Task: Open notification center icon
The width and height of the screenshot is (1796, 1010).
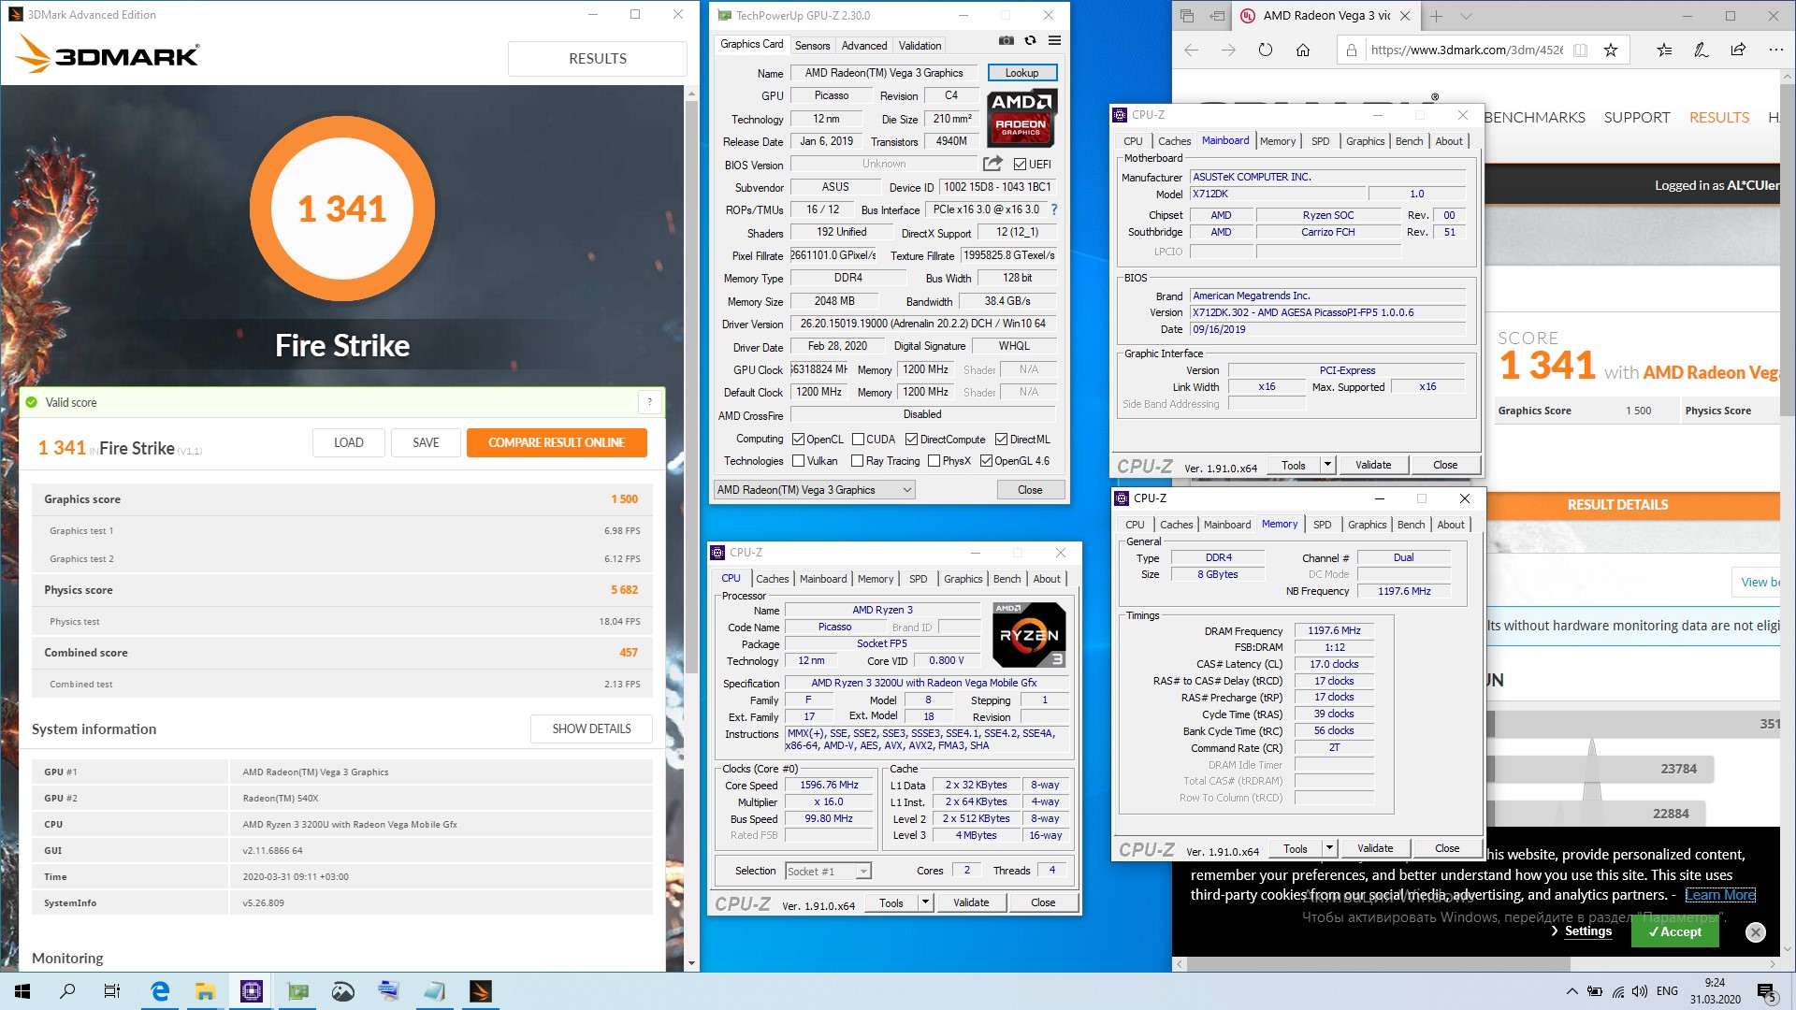Action: pyautogui.click(x=1766, y=991)
